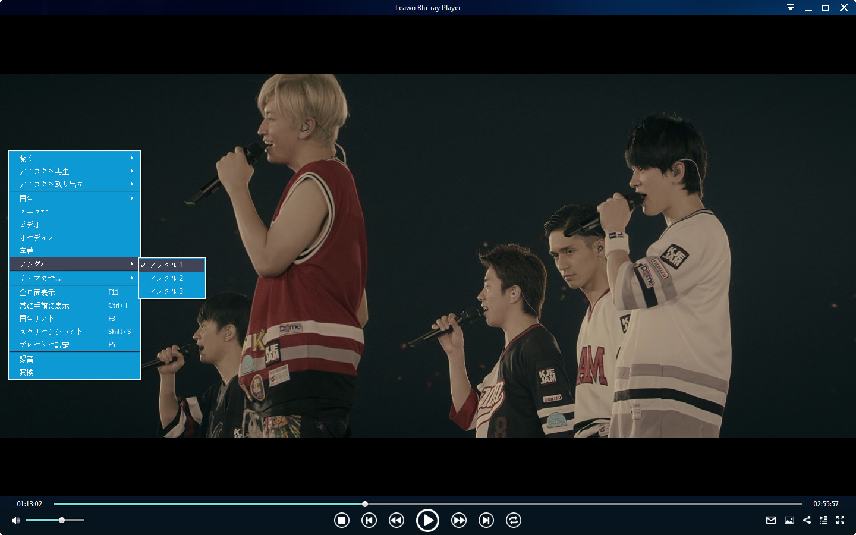This screenshot has width=856, height=535.
Task: Click the total duration 02:55:57
Action: [826, 504]
